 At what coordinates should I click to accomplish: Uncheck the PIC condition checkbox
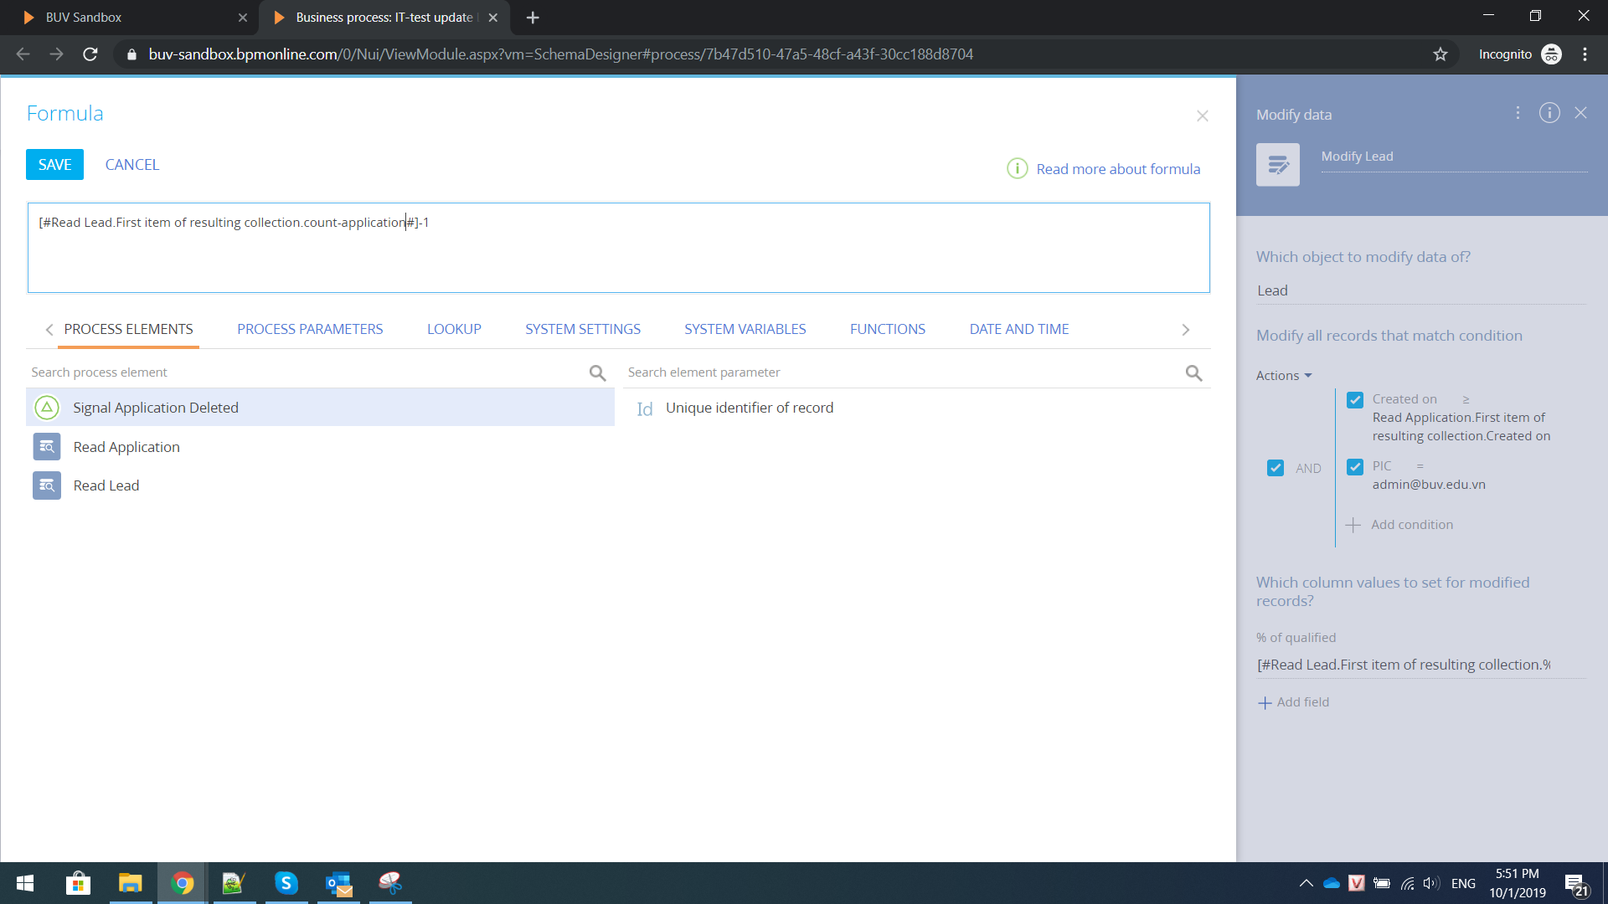click(x=1354, y=467)
